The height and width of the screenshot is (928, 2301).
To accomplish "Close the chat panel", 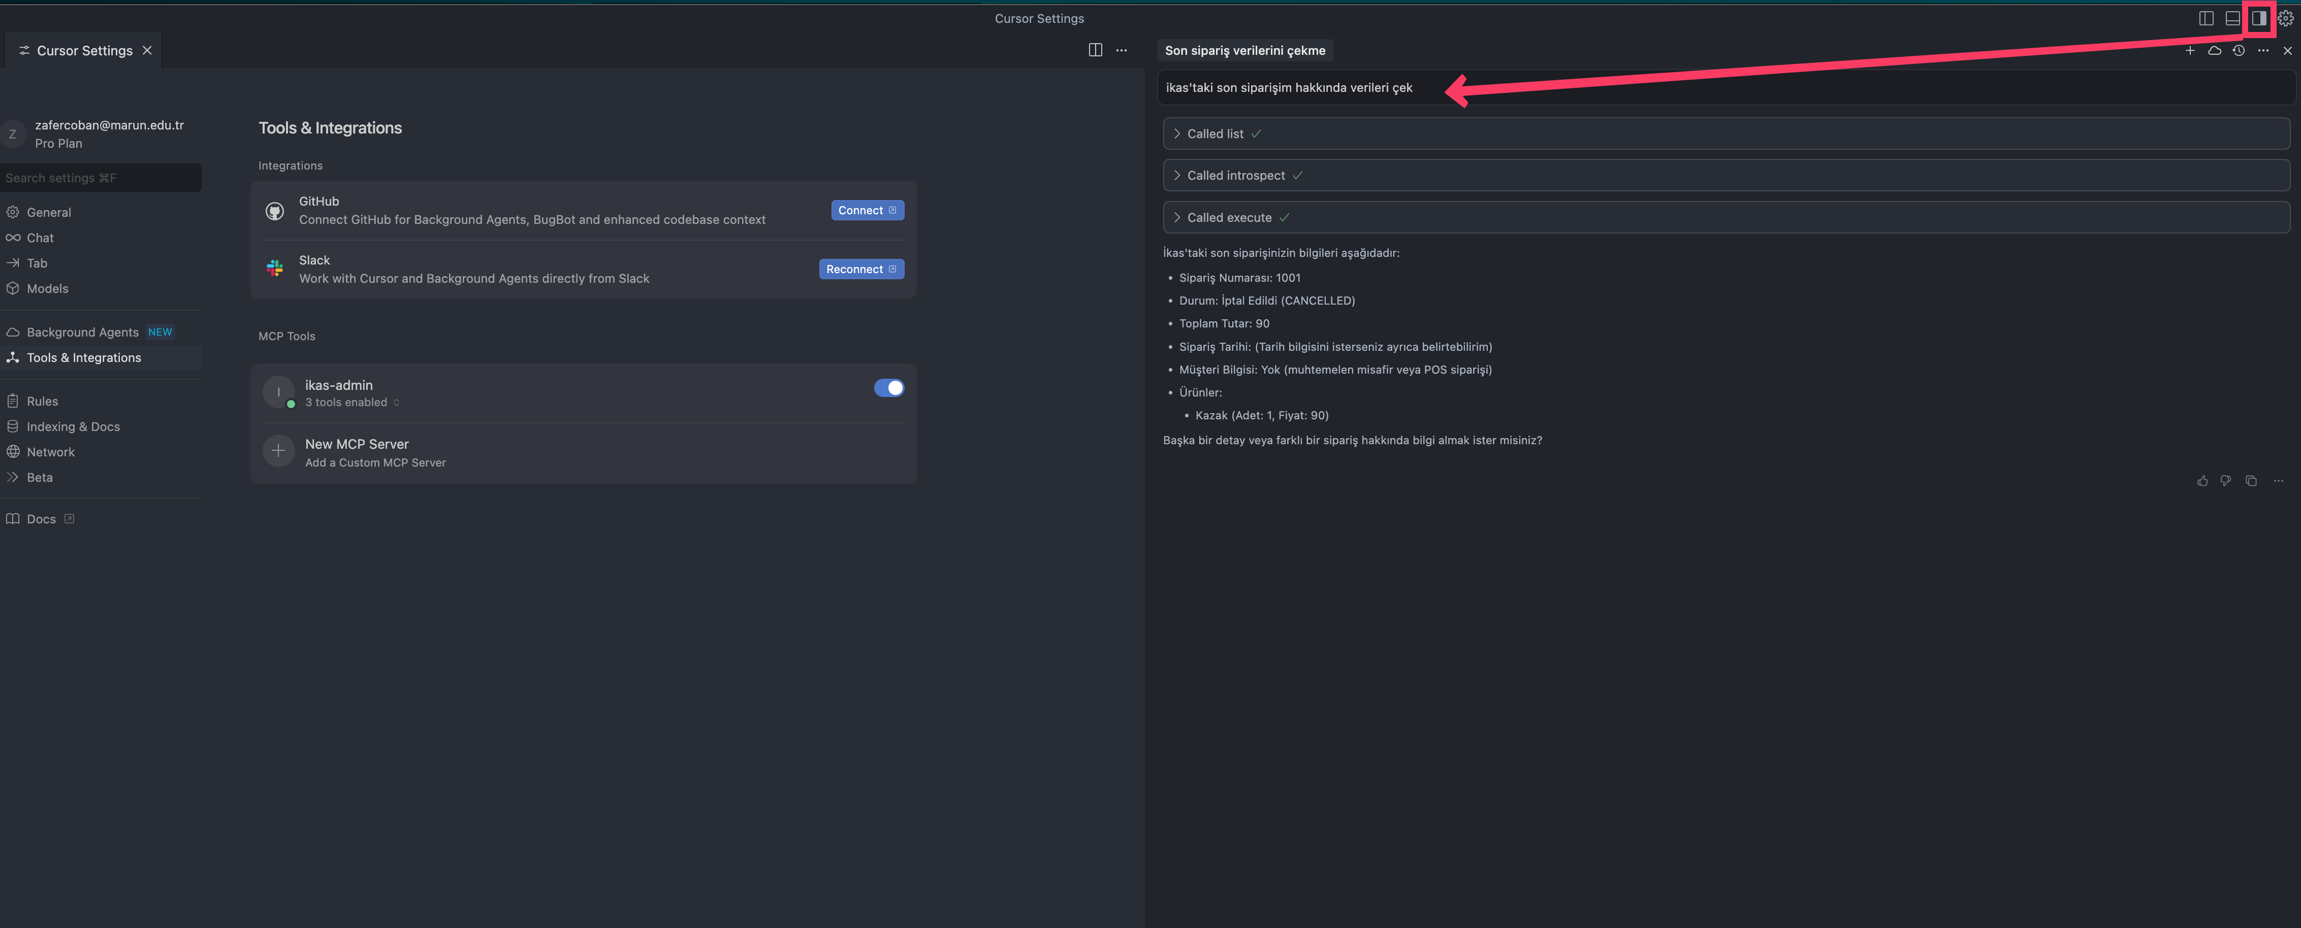I will coord(2287,51).
